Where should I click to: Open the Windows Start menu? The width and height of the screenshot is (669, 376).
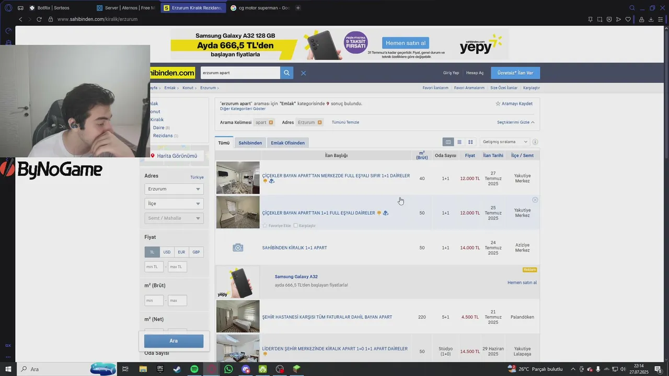(8, 369)
